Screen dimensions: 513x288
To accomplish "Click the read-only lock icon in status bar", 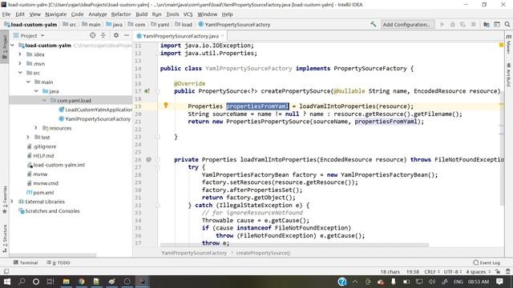I will pyautogui.click(x=498, y=271).
